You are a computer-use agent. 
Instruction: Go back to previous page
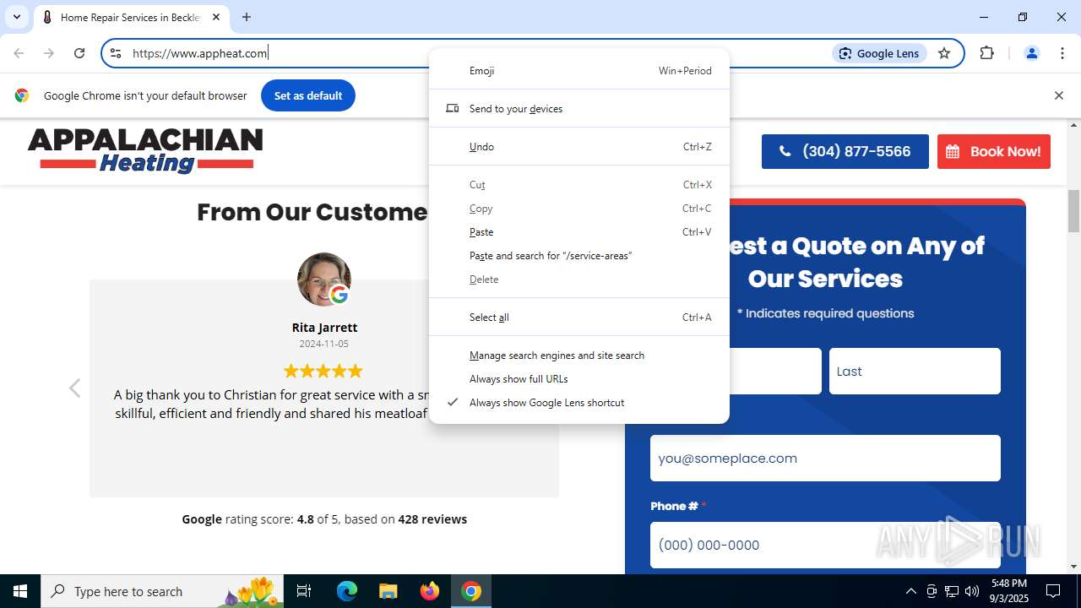(x=19, y=53)
